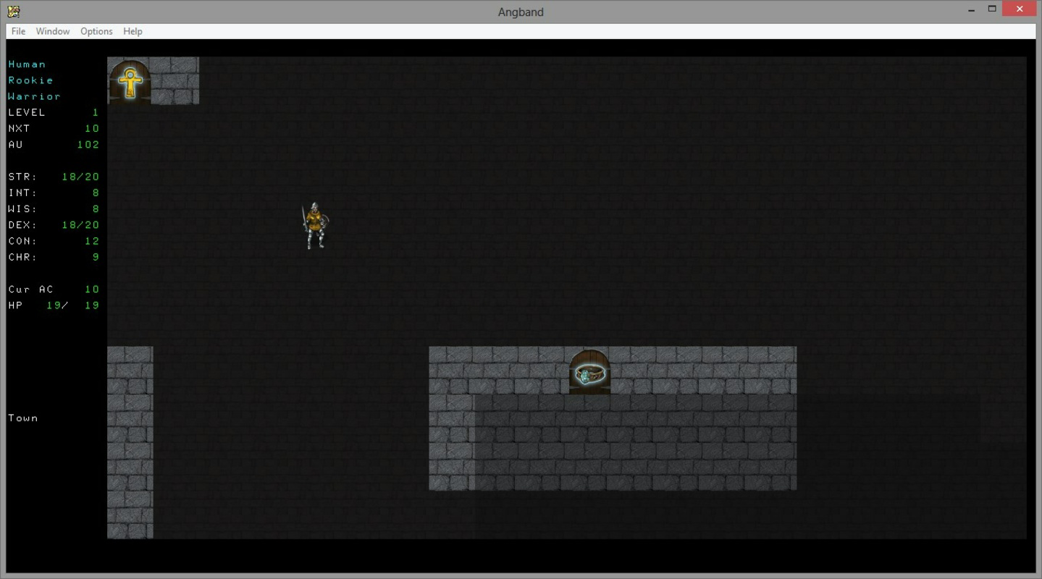Image resolution: width=1042 pixels, height=579 pixels.
Task: Click the "Town" location label
Action: (x=23, y=418)
